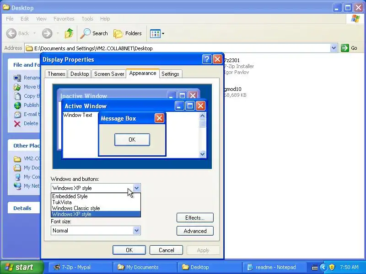Select the Appearance tab
This screenshot has height=274, width=366.
(143, 73)
